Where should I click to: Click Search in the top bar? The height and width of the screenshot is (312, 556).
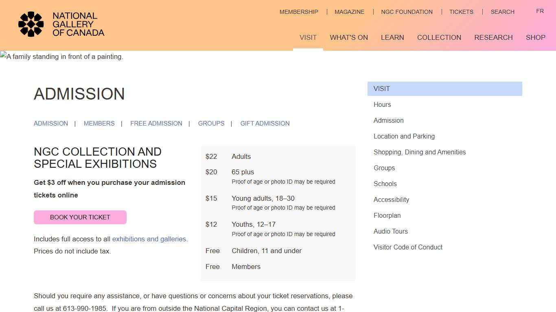point(502,12)
